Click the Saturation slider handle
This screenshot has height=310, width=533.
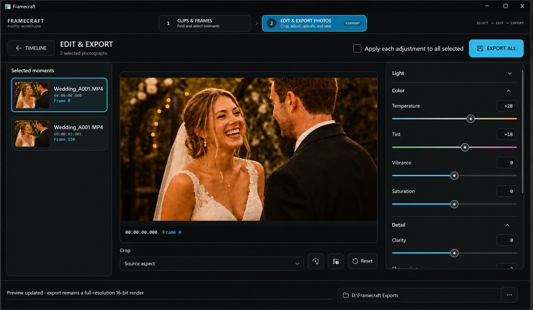[x=454, y=204]
